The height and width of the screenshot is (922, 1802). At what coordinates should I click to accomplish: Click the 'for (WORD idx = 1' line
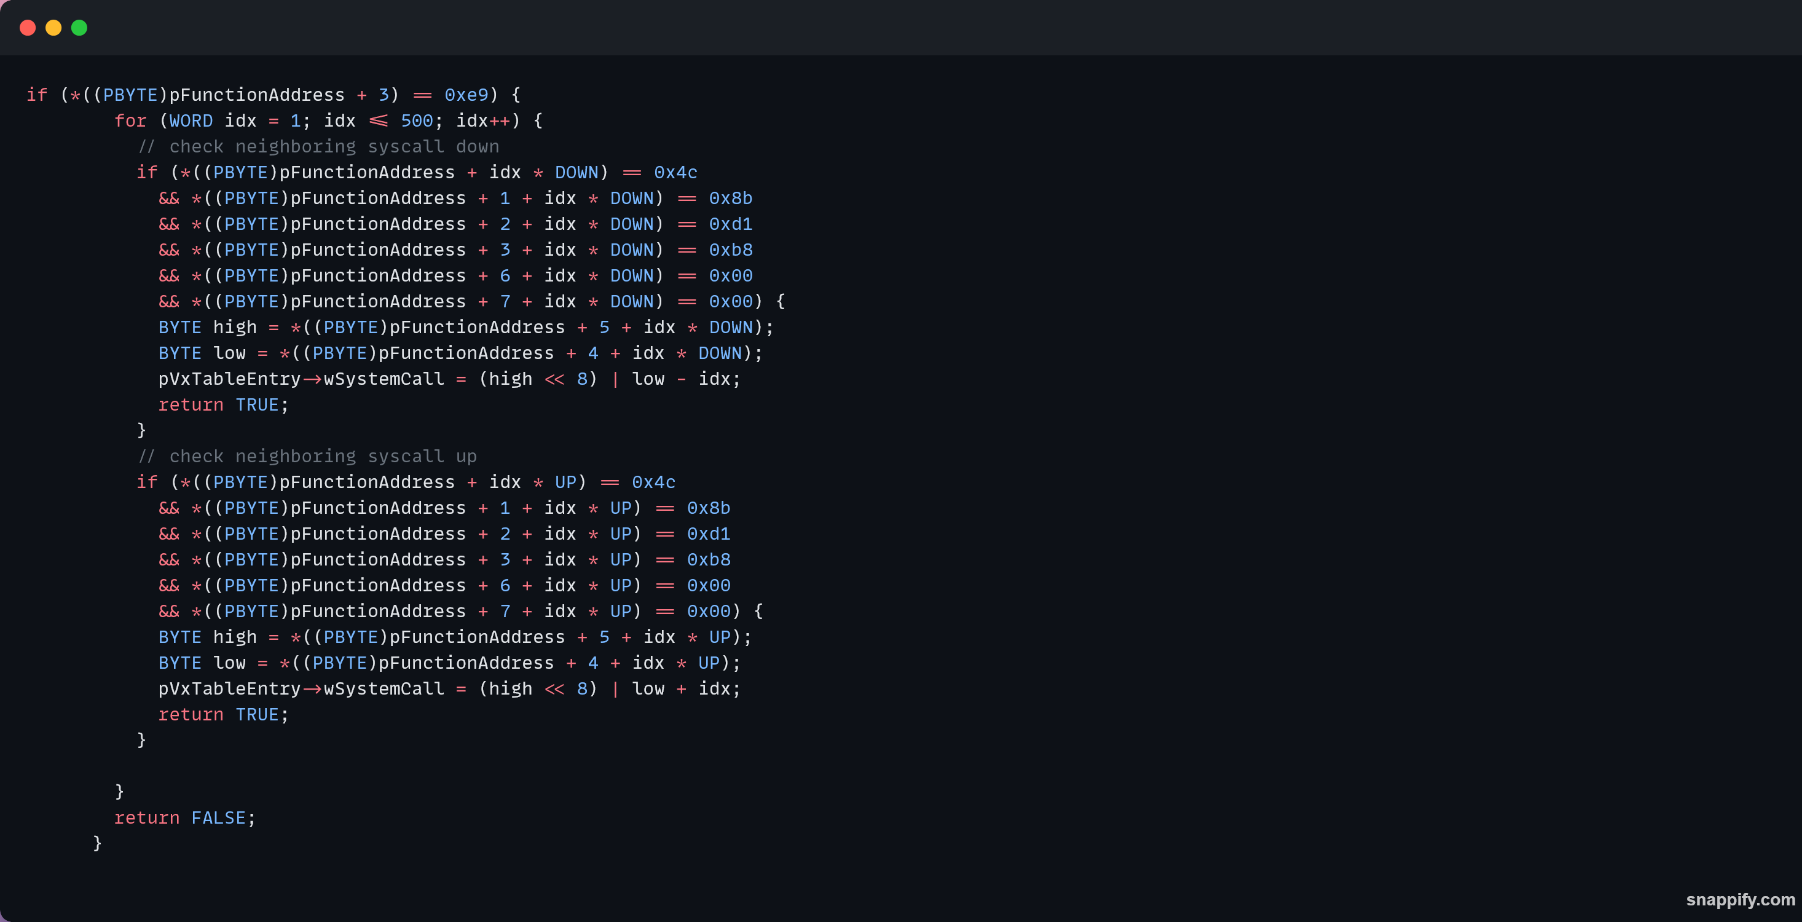click(x=328, y=120)
